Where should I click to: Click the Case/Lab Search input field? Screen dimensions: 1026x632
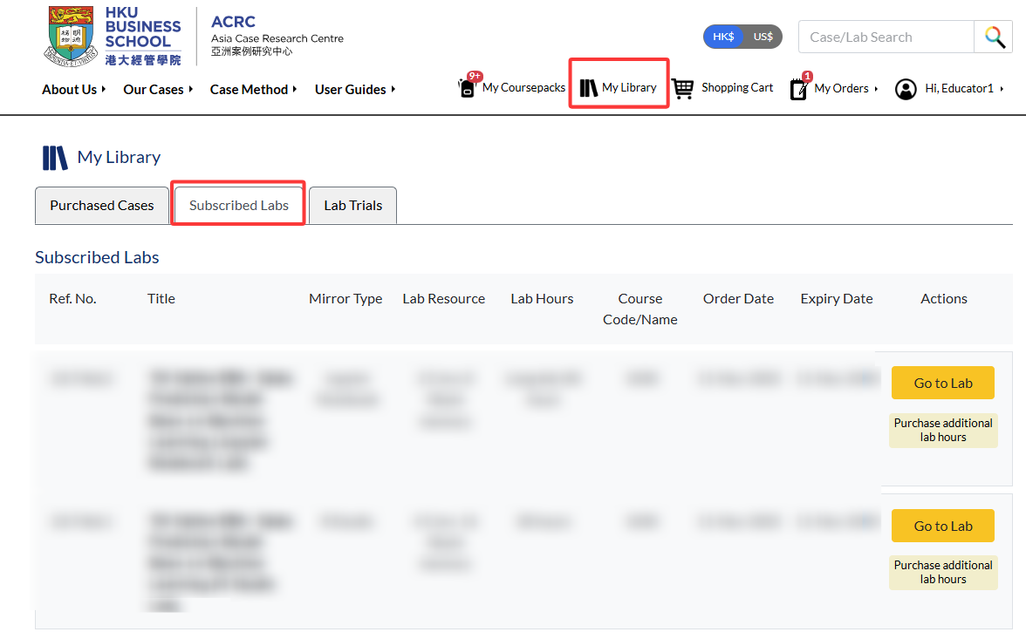[886, 37]
